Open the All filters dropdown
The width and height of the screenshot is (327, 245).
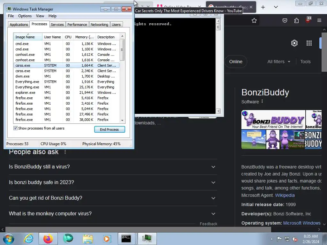tap(279, 62)
